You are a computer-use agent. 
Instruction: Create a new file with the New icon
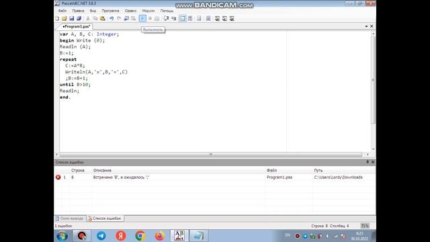(x=57, y=18)
